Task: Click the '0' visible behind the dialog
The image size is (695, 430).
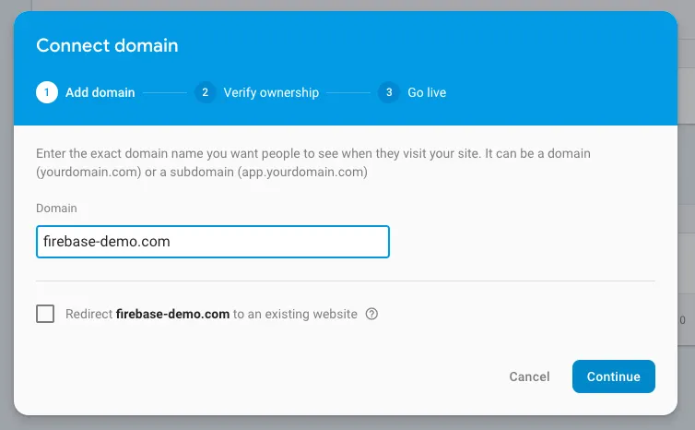Action: [683, 320]
